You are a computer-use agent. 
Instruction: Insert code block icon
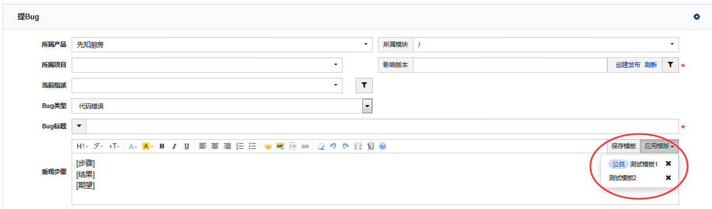[293, 146]
